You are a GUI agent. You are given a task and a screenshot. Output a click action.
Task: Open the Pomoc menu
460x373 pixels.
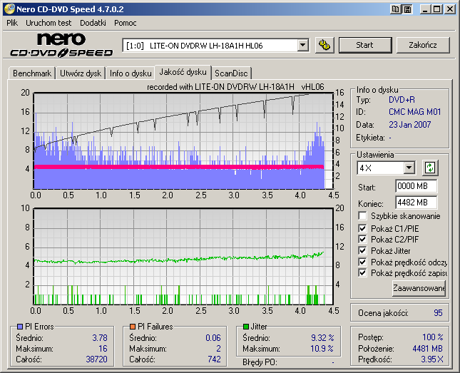(126, 23)
